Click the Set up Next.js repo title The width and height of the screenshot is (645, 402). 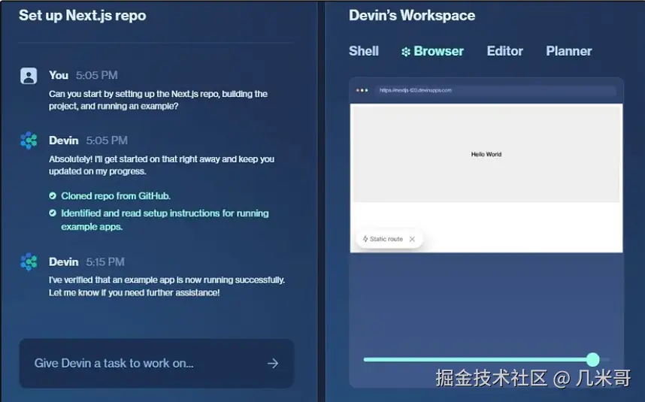tap(82, 16)
